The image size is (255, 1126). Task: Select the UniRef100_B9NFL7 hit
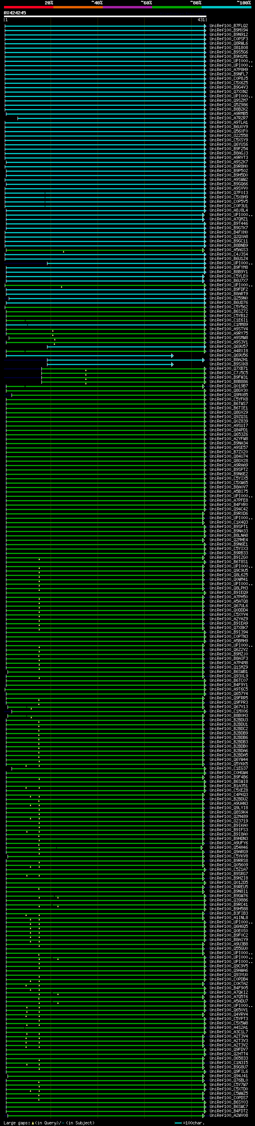229,74
